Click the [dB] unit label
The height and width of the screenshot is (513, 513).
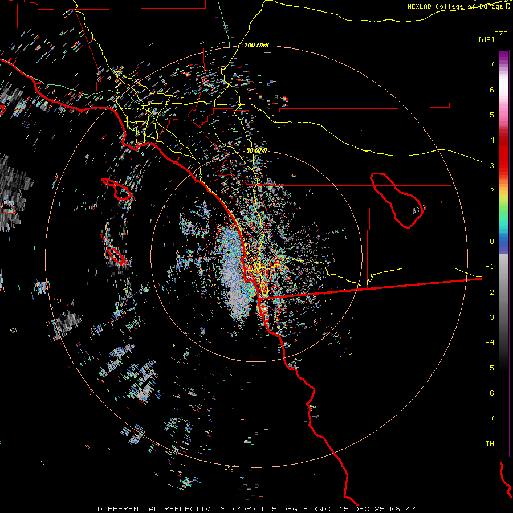[486, 39]
